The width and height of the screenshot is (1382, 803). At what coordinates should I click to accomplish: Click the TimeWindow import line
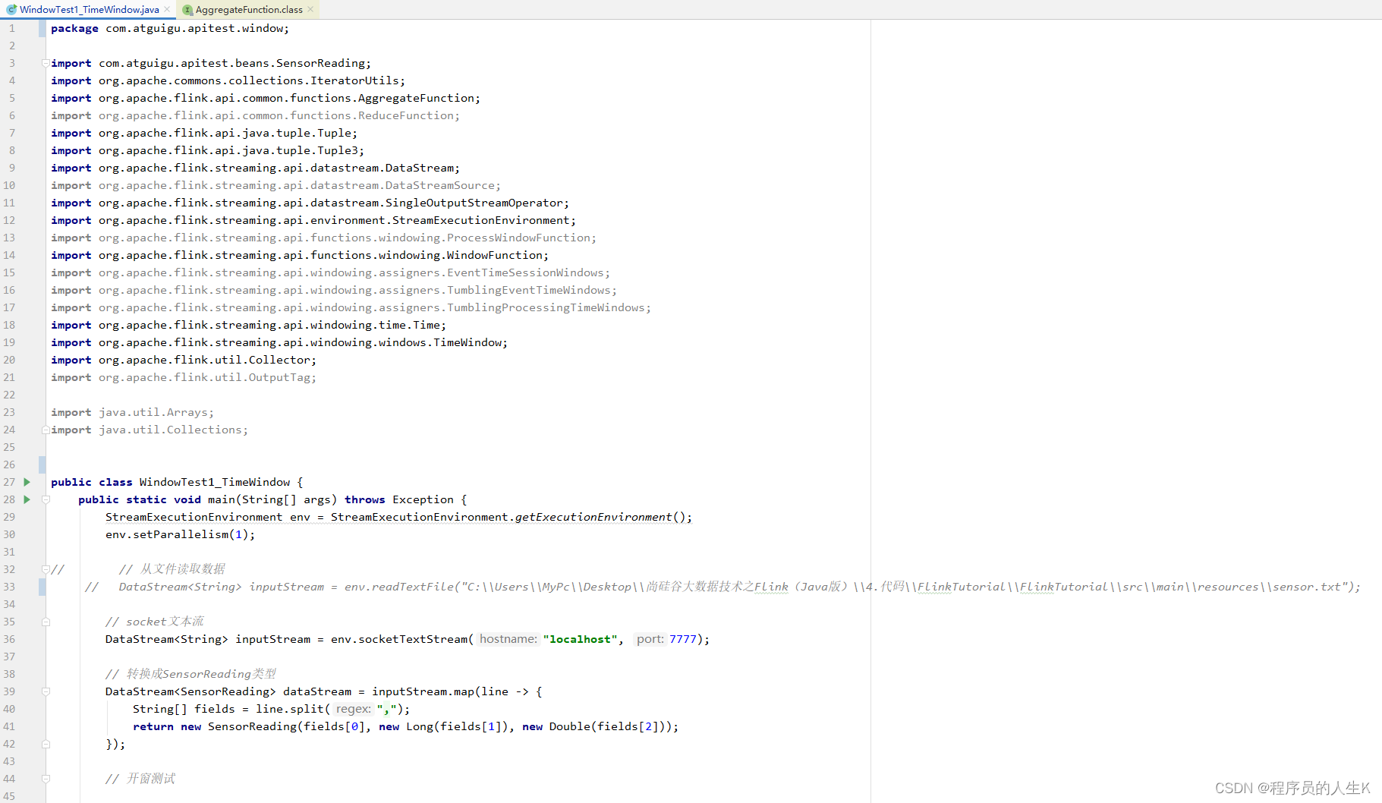point(279,342)
